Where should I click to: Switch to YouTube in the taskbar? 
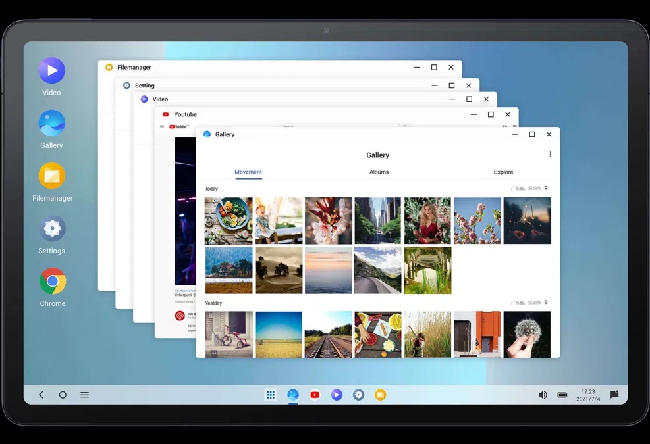click(x=315, y=395)
